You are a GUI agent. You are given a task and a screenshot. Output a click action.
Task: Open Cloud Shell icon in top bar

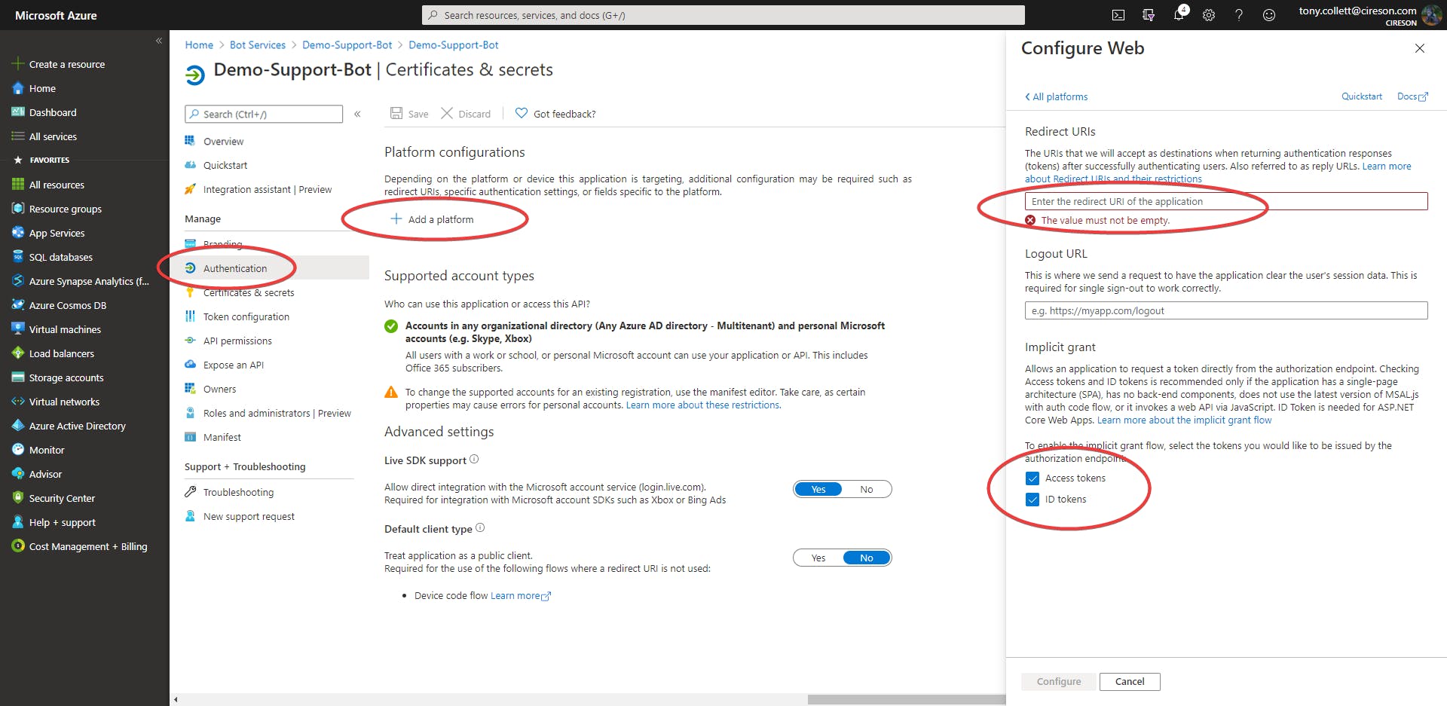1118,15
